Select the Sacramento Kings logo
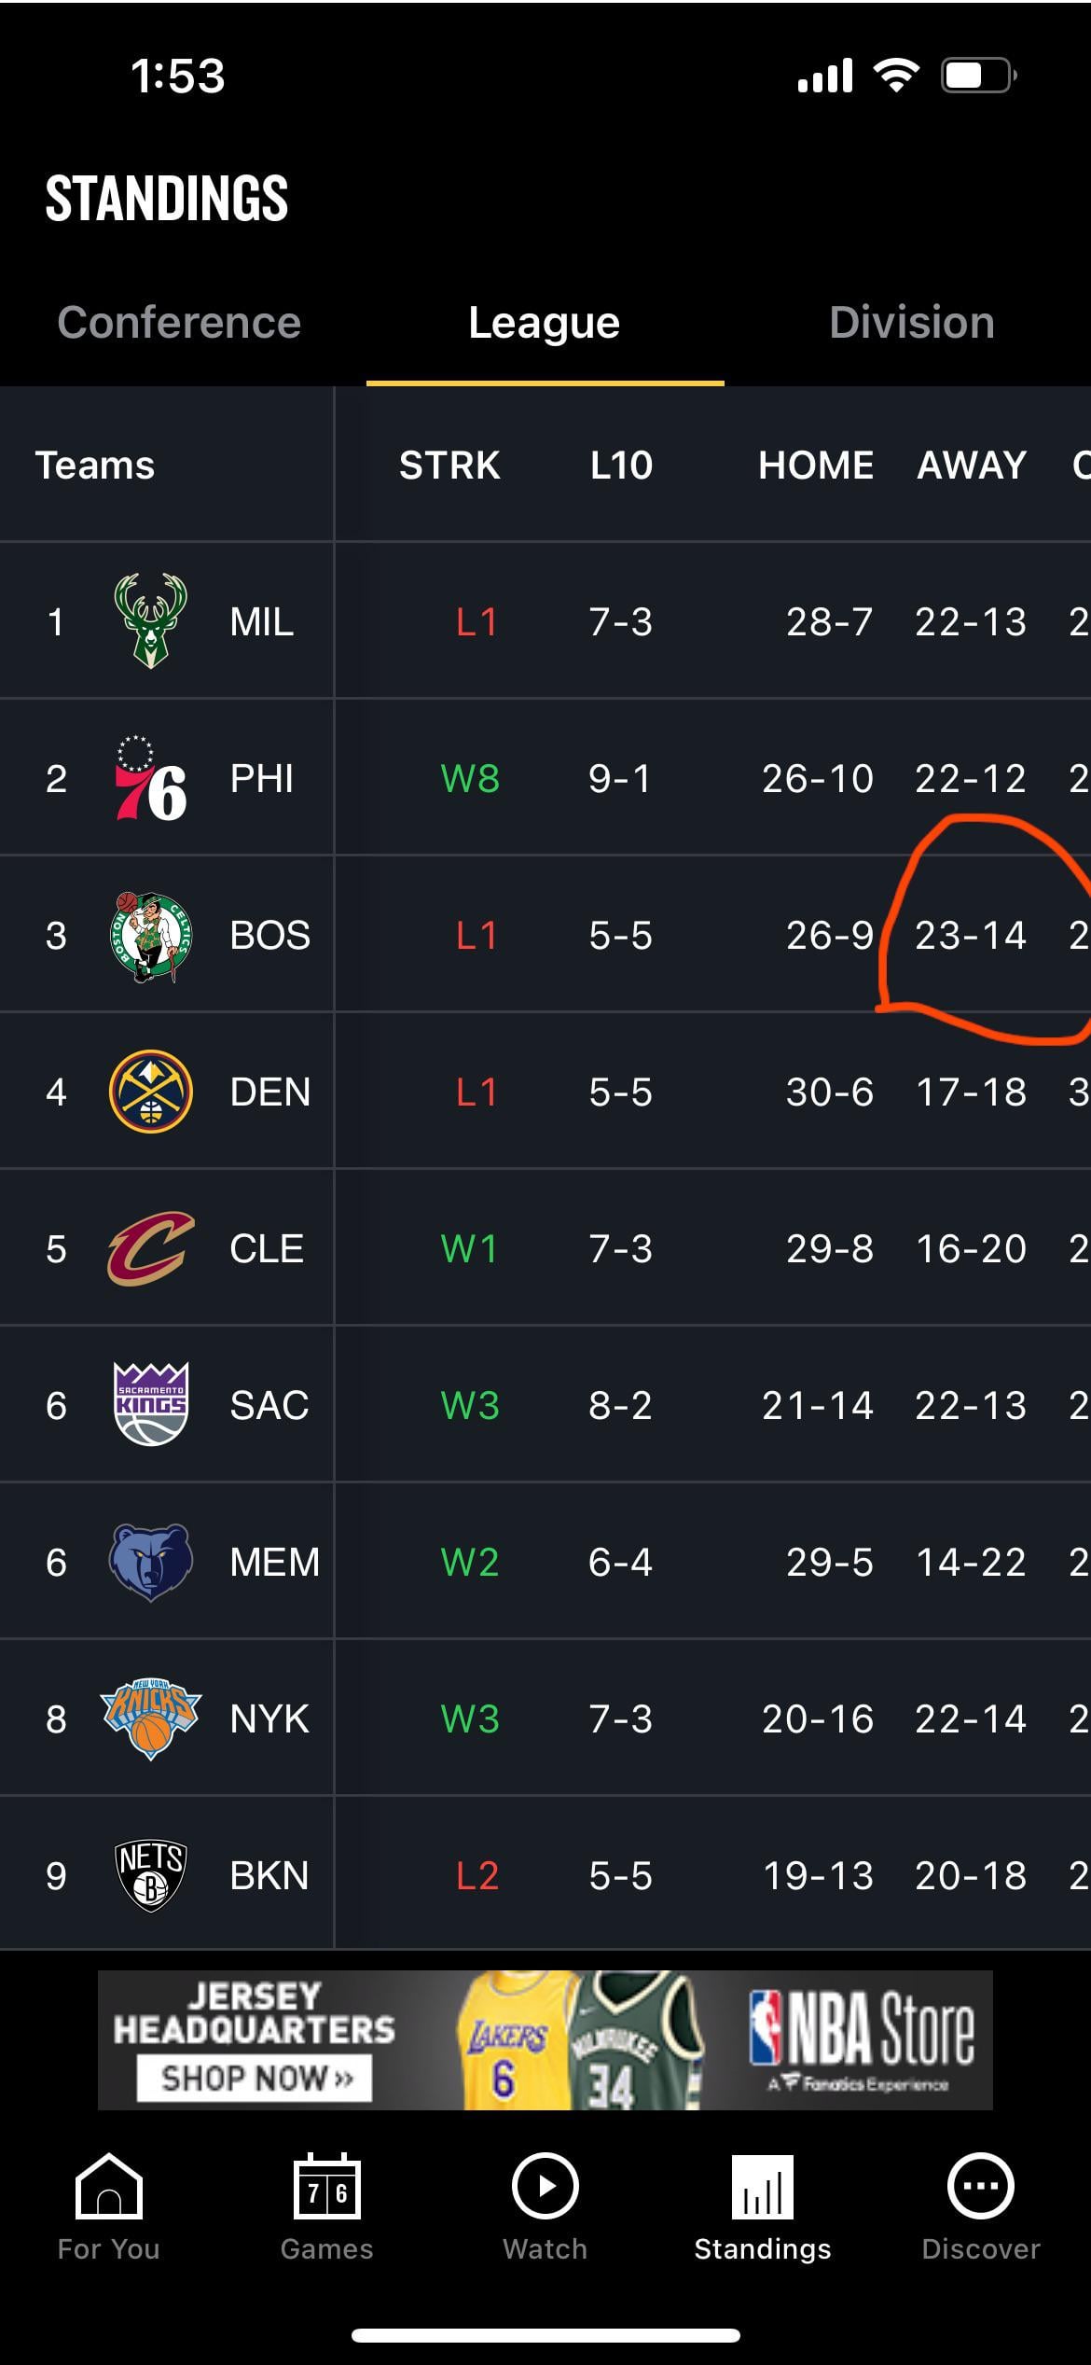The width and height of the screenshot is (1091, 2365). (150, 1405)
